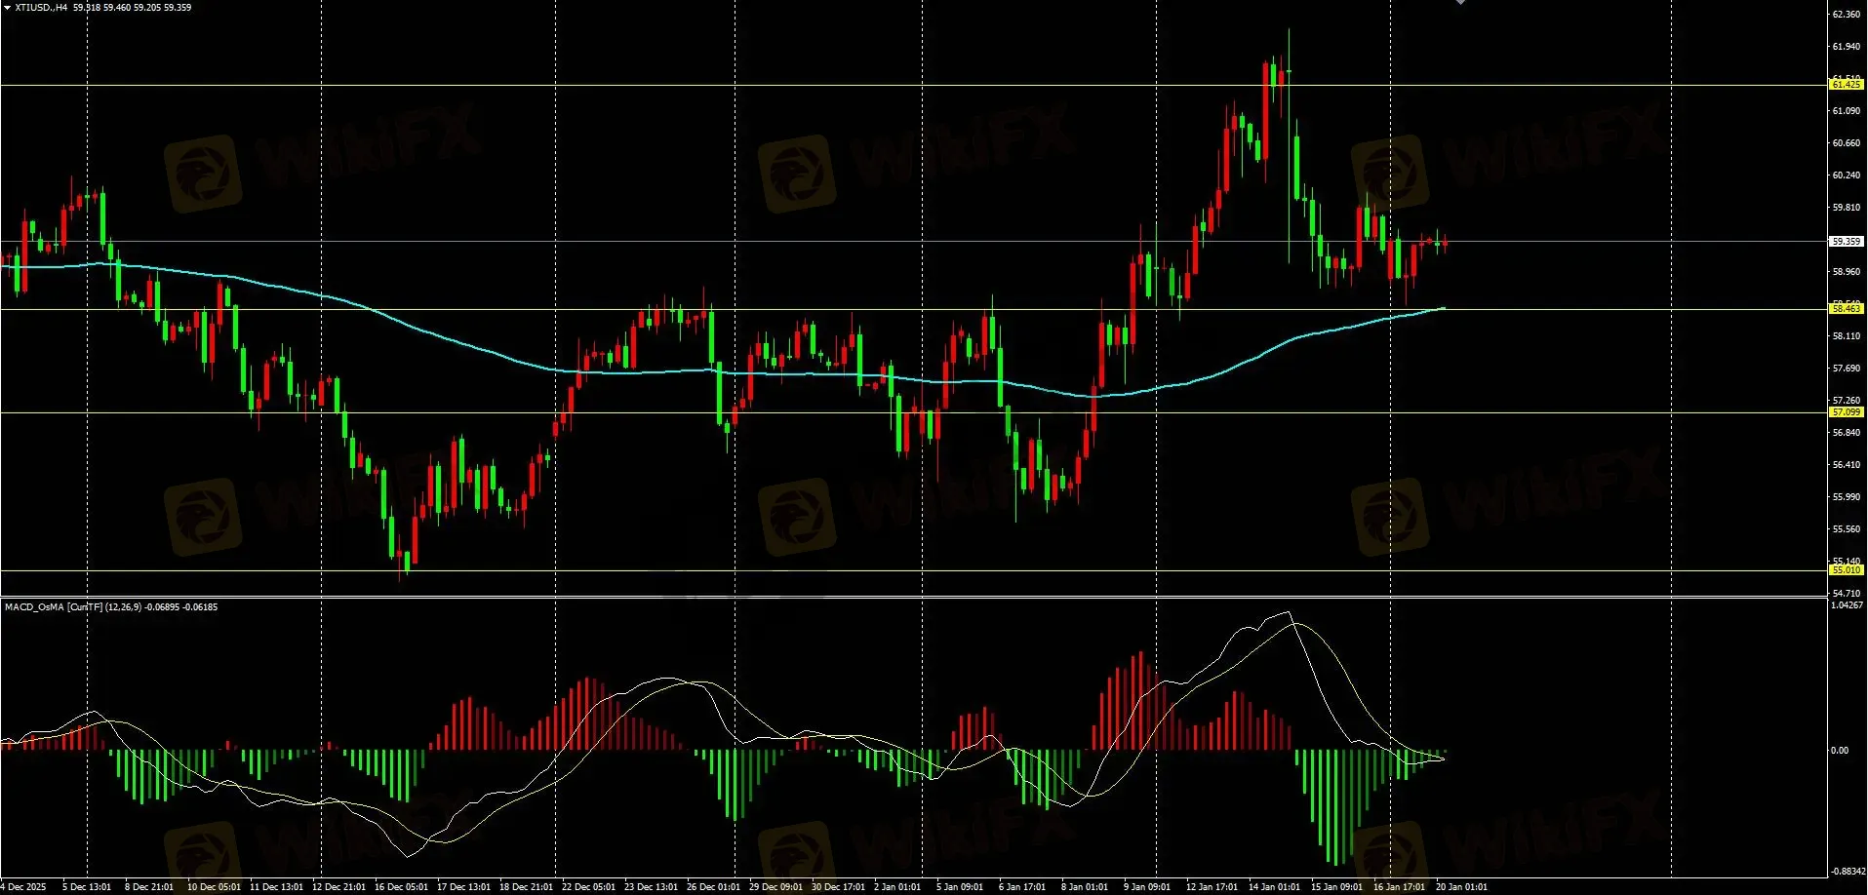Click the 58.463 yellow price level tag
Screen dimensions: 1868x895
pyautogui.click(x=1847, y=309)
